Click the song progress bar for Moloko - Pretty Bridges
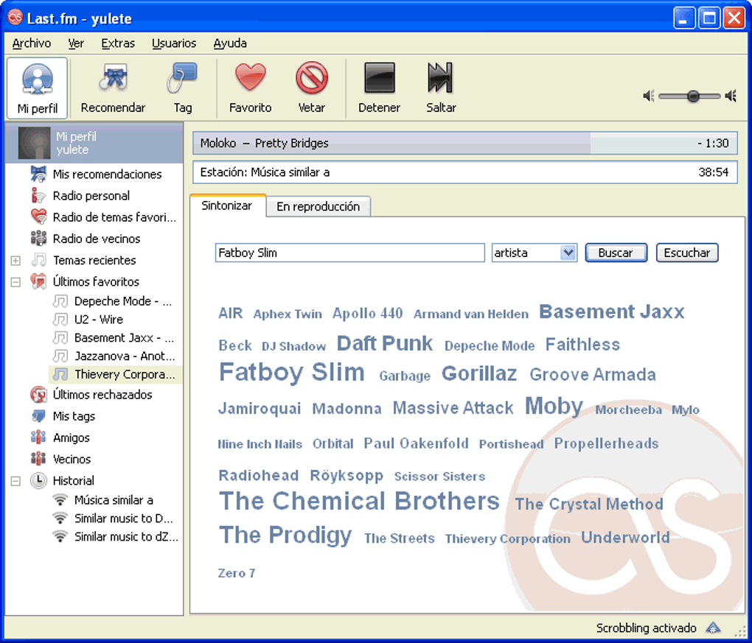This screenshot has height=643, width=752. click(464, 143)
